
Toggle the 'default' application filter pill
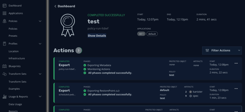pyautogui.click(x=152, y=34)
